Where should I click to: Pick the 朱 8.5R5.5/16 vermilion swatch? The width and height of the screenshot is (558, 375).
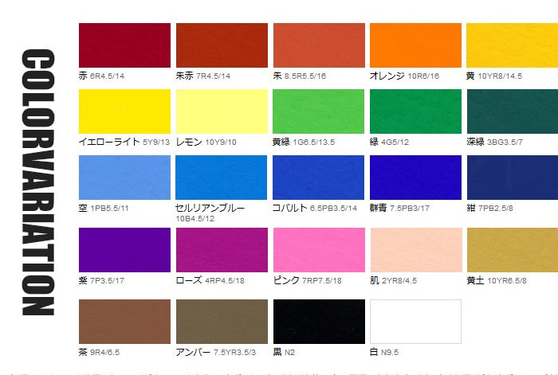[x=319, y=45]
